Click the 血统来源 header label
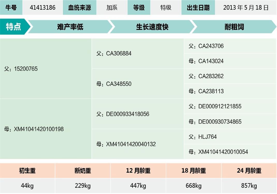 click(79, 8)
